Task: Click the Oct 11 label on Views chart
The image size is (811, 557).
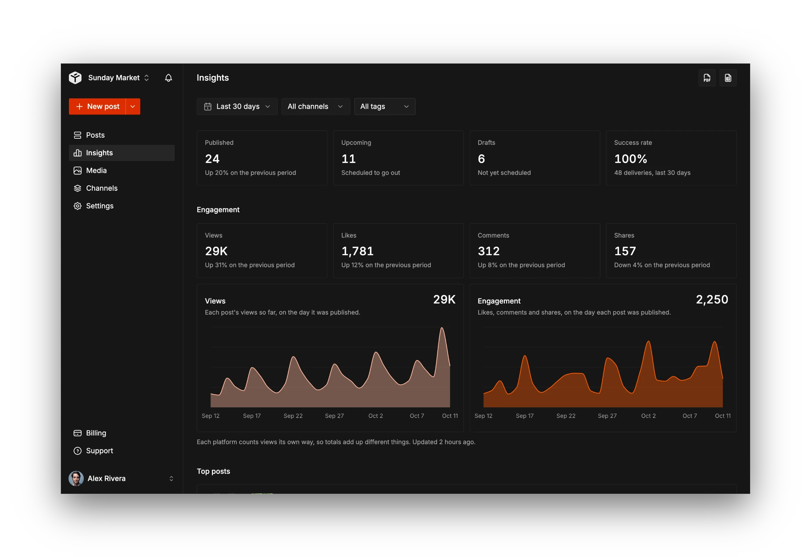Action: point(449,416)
